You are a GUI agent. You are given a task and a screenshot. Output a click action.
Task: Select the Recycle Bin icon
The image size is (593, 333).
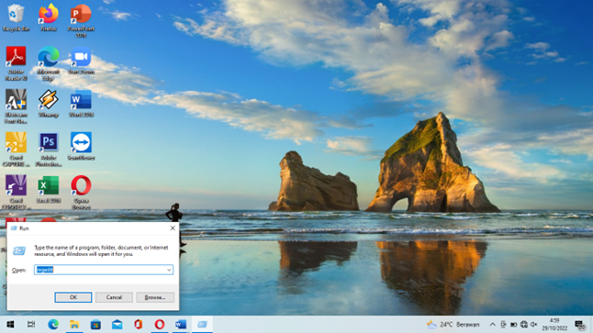(16, 17)
